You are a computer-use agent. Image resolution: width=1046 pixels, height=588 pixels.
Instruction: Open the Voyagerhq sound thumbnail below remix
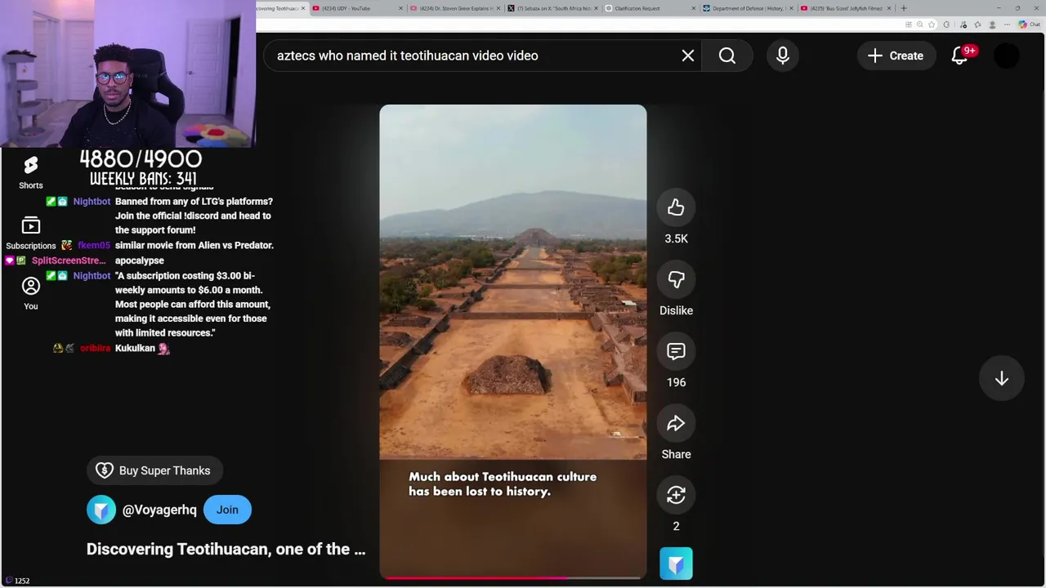click(x=676, y=563)
